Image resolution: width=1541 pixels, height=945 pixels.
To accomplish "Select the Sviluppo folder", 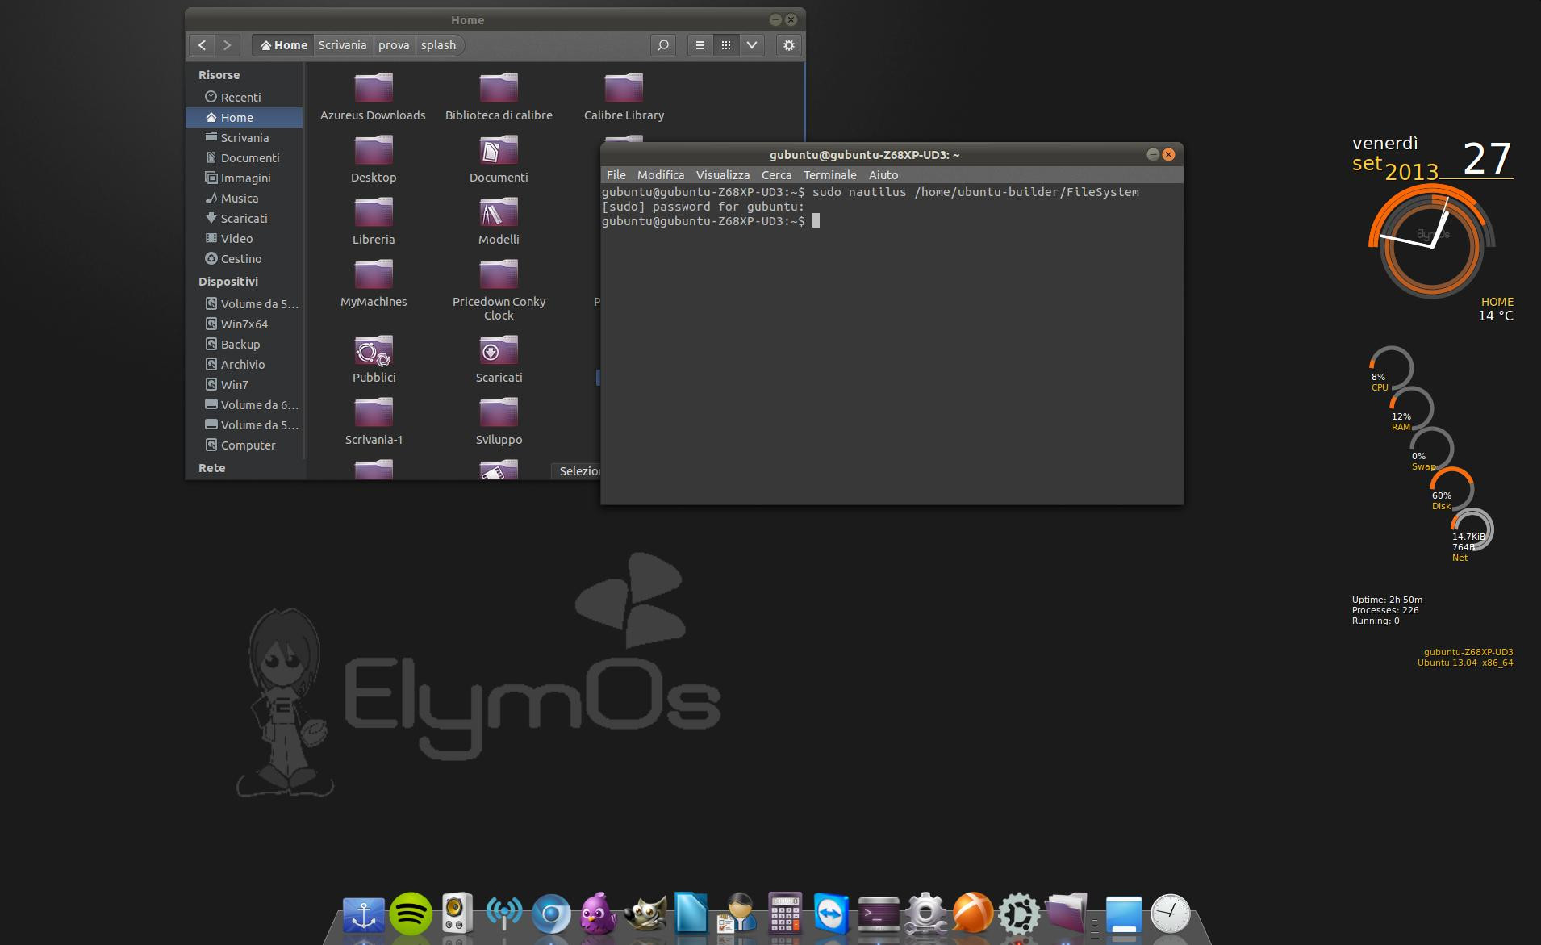I will click(499, 421).
